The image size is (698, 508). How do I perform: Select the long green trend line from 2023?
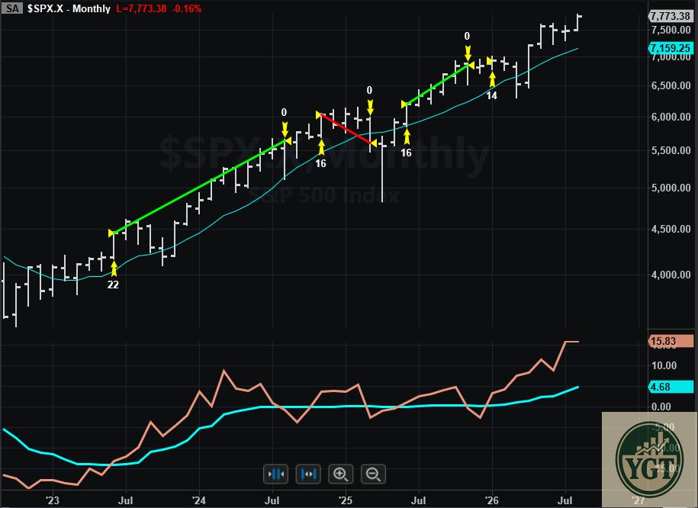199,187
